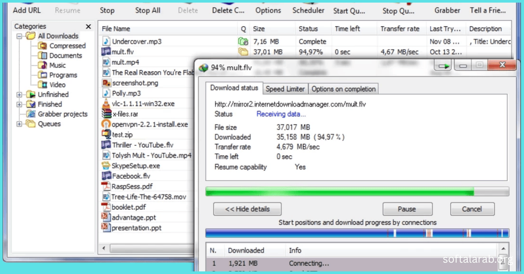This screenshot has width=524, height=274.
Task: Click the Tree-Life mov file icon
Action: coord(106,197)
